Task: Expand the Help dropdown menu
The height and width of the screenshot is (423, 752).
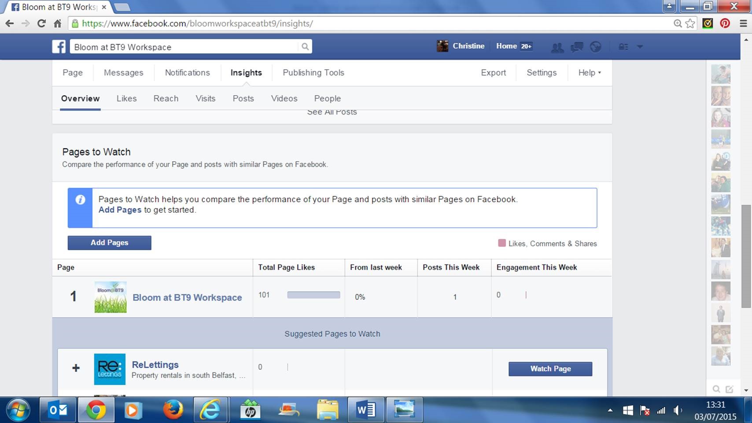Action: pyautogui.click(x=590, y=73)
